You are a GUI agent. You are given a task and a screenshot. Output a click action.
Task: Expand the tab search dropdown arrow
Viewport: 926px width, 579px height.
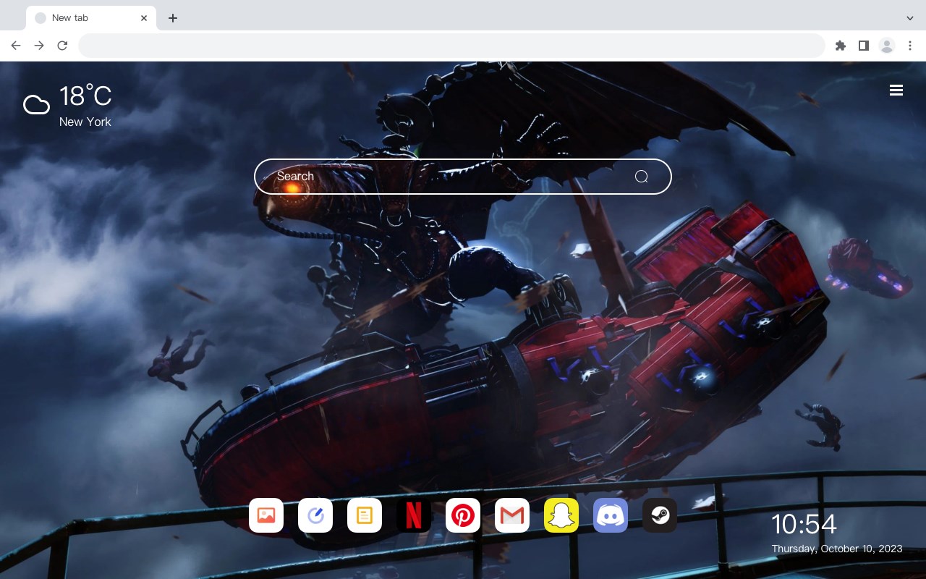910,18
